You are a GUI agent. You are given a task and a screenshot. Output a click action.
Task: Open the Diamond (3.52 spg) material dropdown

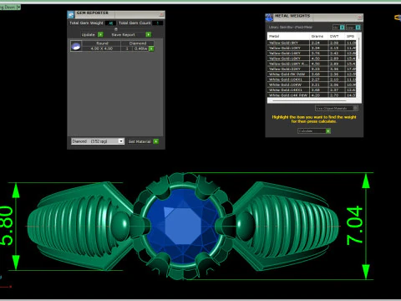tap(98, 141)
